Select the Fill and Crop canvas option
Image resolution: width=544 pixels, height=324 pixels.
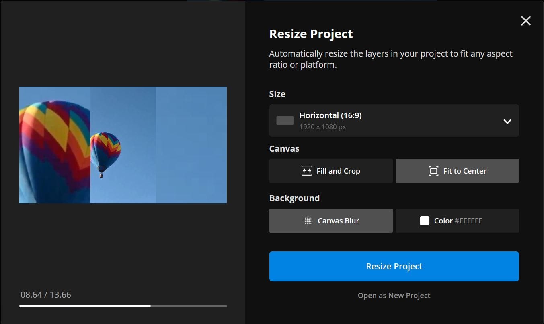pos(331,171)
